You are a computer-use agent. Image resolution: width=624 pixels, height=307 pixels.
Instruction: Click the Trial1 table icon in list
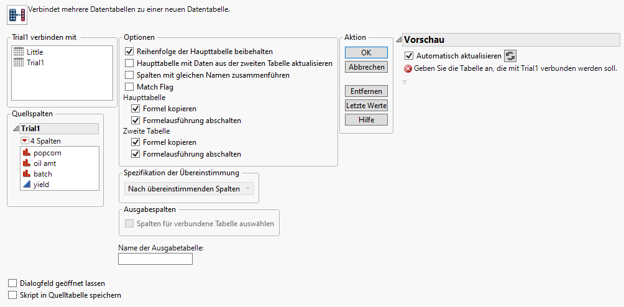click(x=19, y=63)
